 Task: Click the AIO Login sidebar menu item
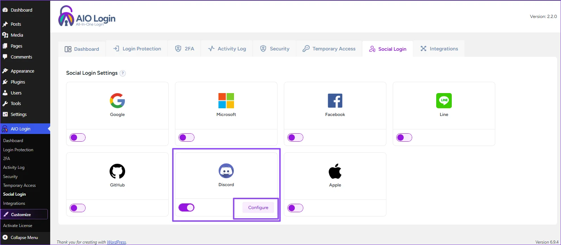tap(25, 129)
